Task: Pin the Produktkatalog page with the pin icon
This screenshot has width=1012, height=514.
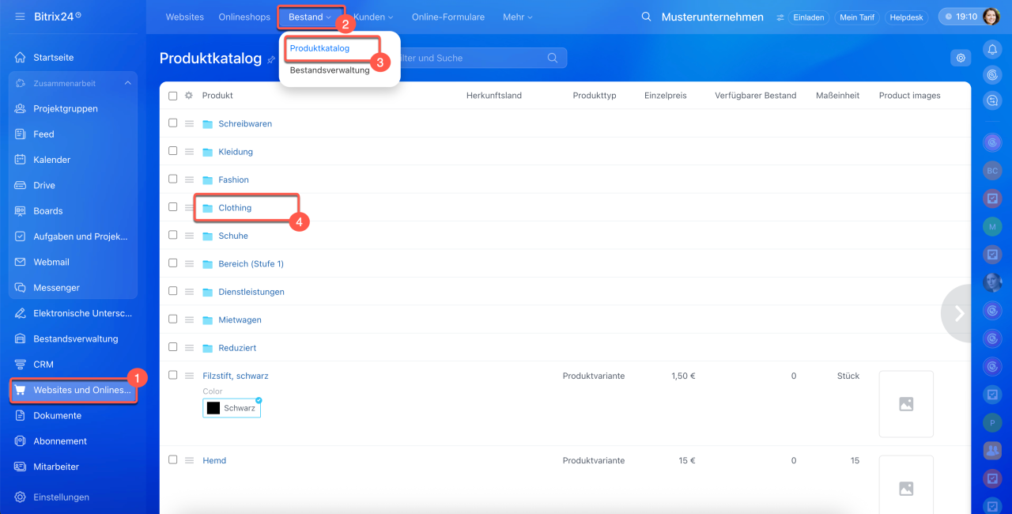Action: (x=271, y=59)
